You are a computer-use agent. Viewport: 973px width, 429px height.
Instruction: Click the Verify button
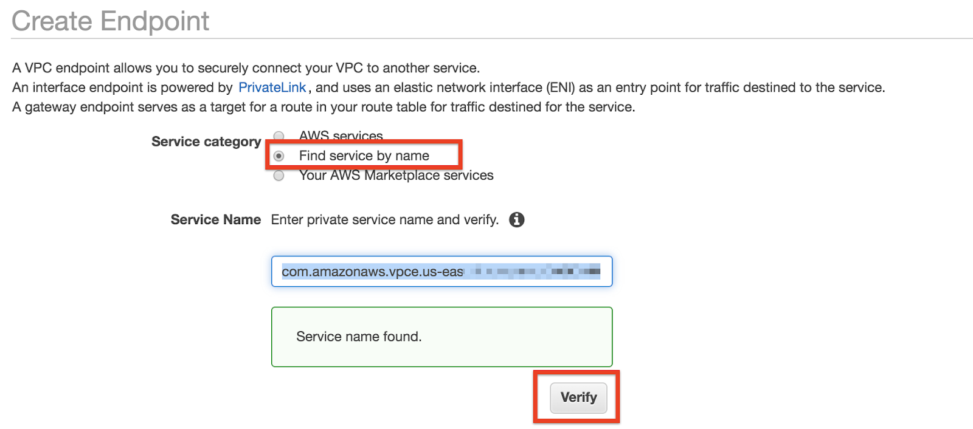(x=578, y=397)
